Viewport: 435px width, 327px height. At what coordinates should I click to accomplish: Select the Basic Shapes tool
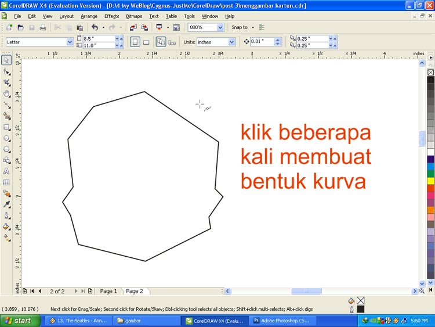(x=6, y=160)
